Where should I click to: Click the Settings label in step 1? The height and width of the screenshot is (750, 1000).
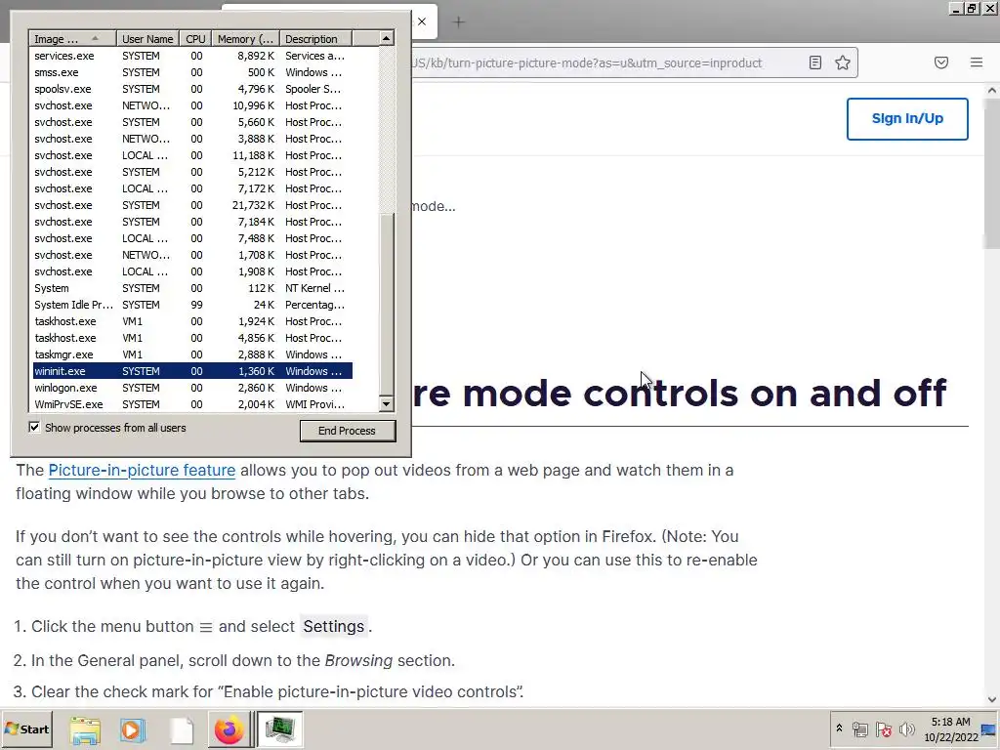pyautogui.click(x=334, y=626)
